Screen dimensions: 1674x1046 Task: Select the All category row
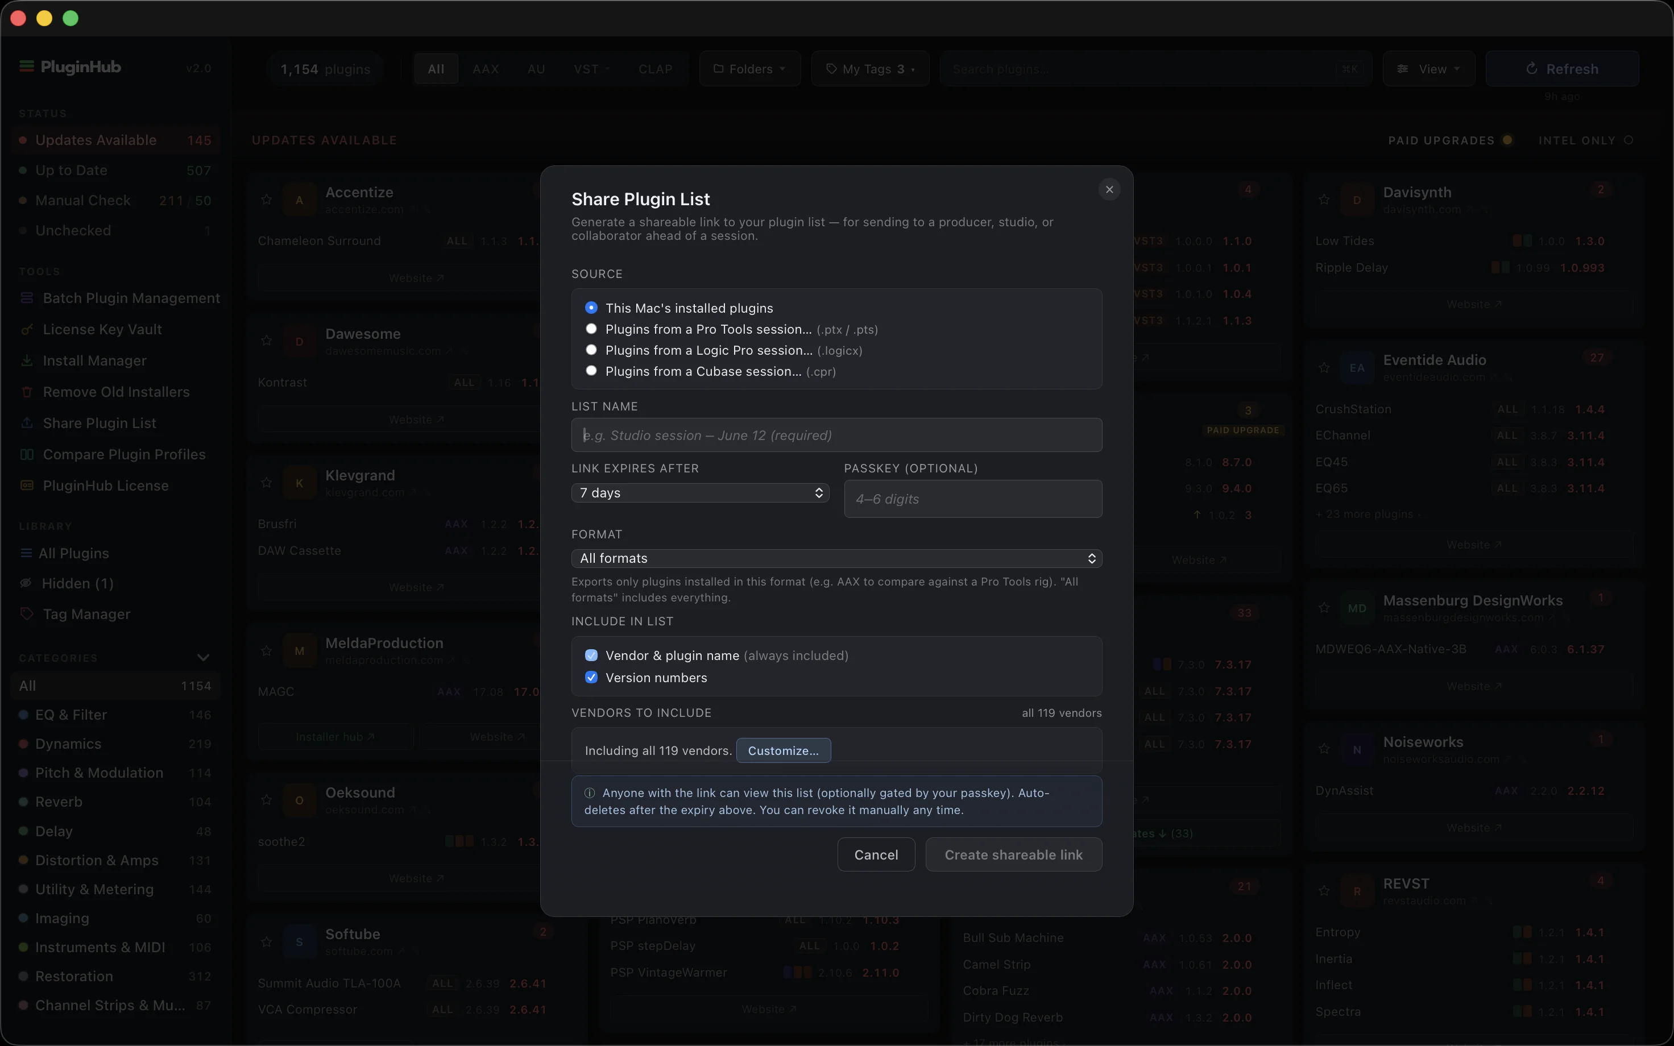115,686
